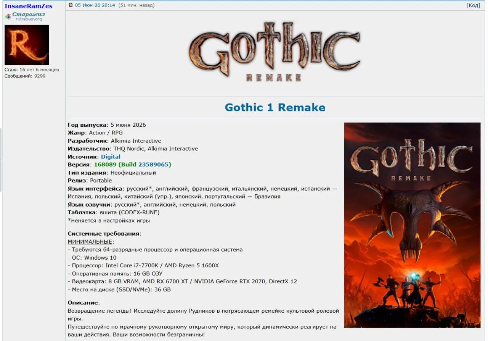Open the InsaneRamZes user profile link
488x341 pixels.
pyautogui.click(x=29, y=6)
